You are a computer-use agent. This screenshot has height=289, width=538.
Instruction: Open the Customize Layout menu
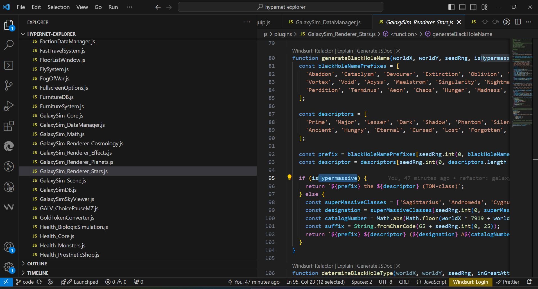pyautogui.click(x=485, y=7)
